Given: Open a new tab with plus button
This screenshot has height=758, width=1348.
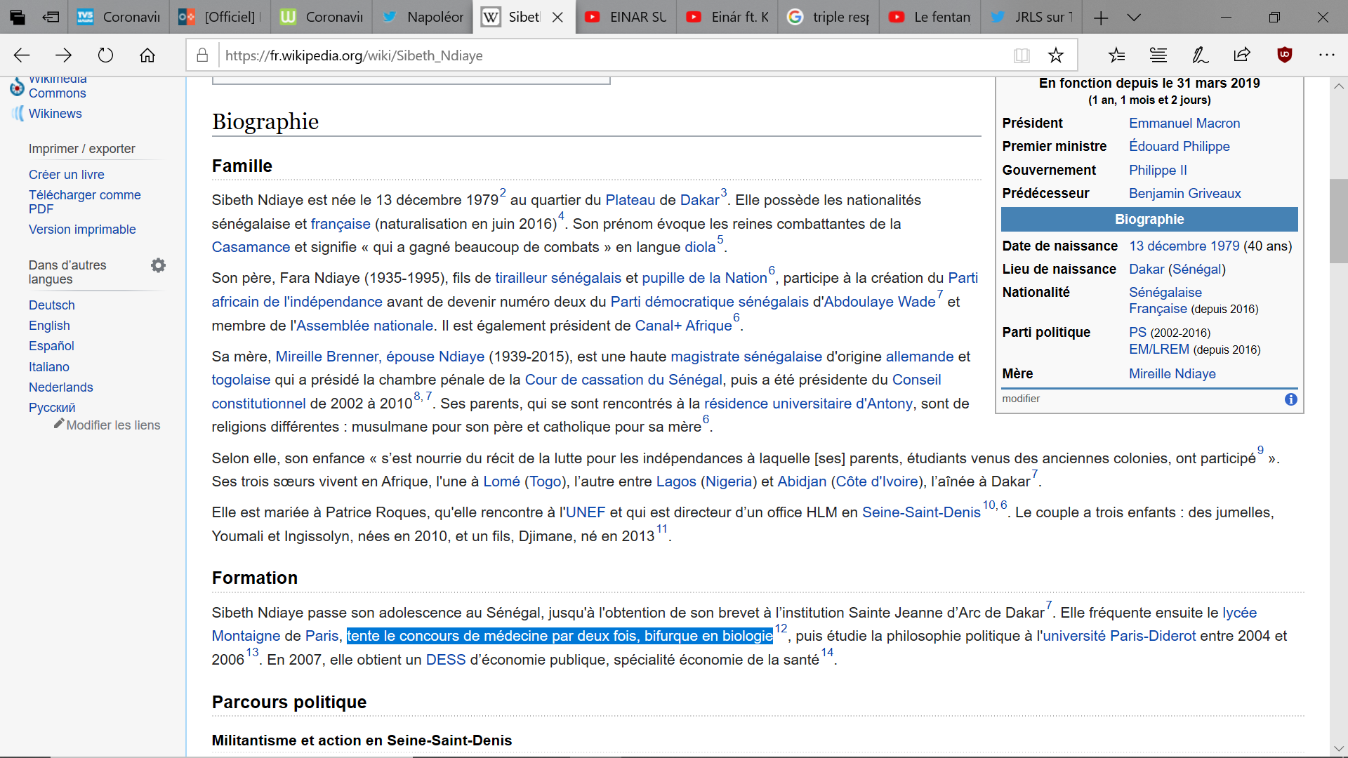Looking at the screenshot, I should pos(1101,18).
